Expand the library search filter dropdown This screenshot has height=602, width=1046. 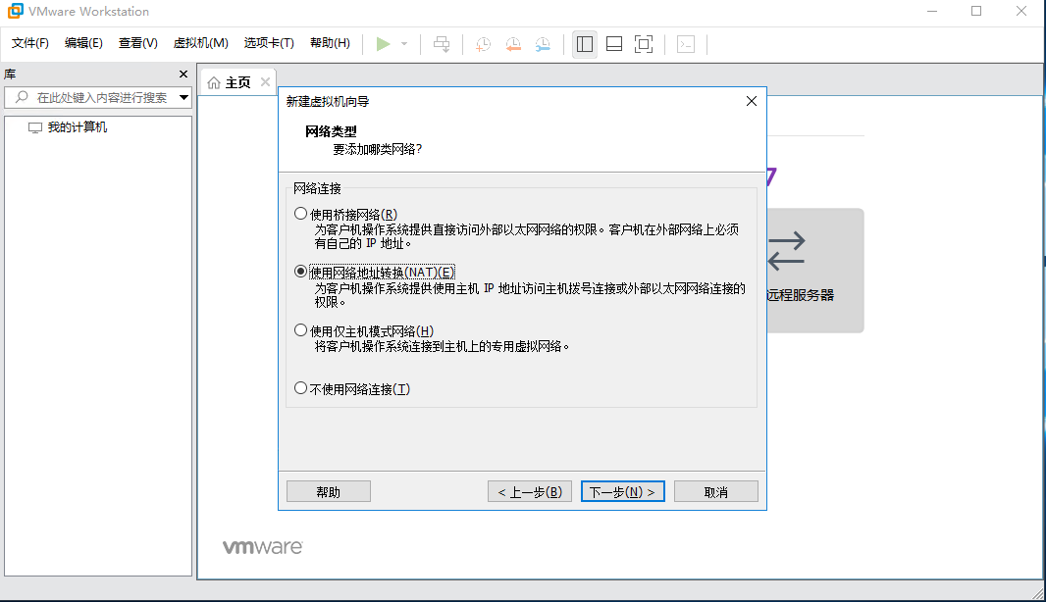(183, 98)
